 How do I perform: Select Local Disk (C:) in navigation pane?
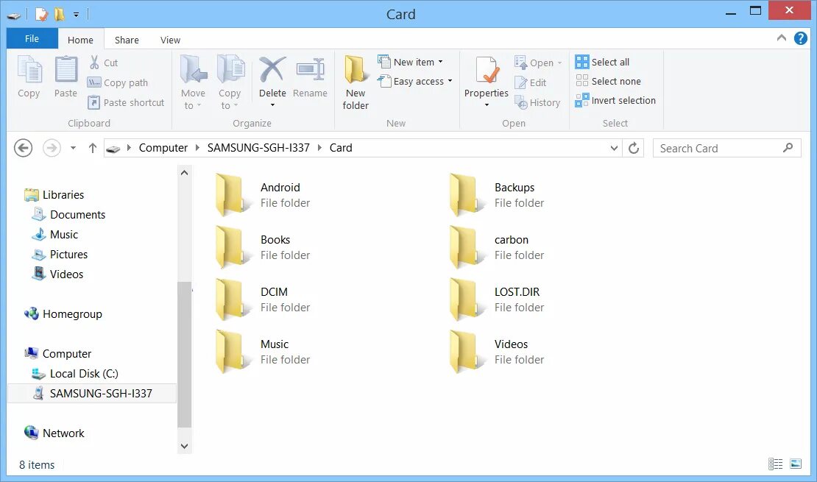click(75, 374)
